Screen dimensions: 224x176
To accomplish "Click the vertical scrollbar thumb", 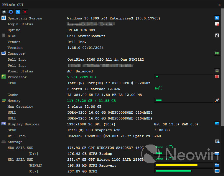I will tap(223, 67).
